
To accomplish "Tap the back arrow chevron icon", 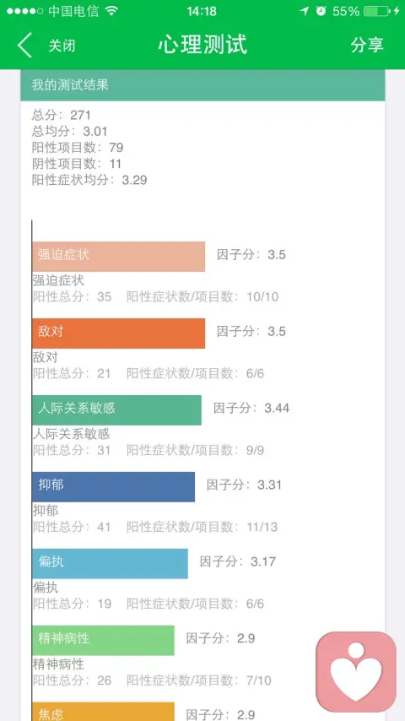I will pyautogui.click(x=24, y=45).
